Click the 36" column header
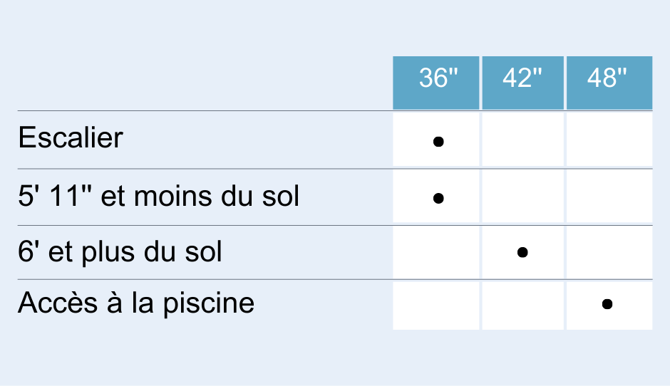This screenshot has height=386, width=670. point(436,83)
